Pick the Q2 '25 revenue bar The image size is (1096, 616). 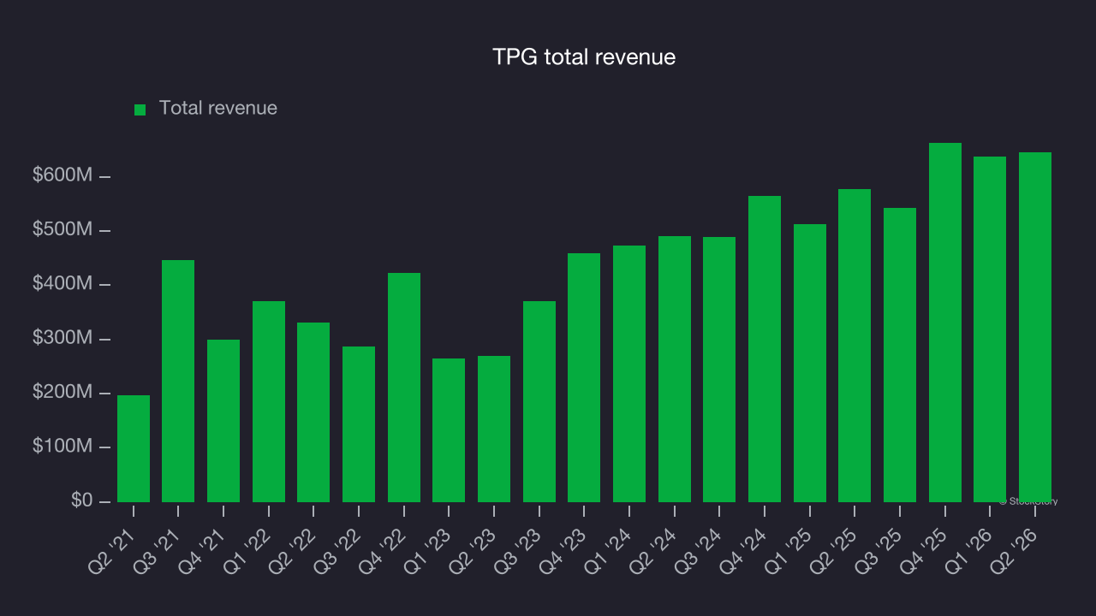tap(855, 346)
